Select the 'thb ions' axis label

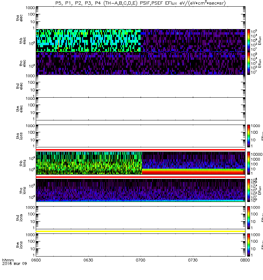pos(22,163)
